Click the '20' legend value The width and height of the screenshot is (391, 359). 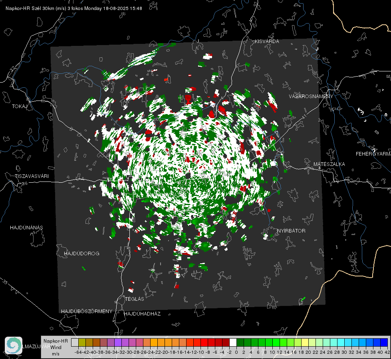(x=308, y=352)
